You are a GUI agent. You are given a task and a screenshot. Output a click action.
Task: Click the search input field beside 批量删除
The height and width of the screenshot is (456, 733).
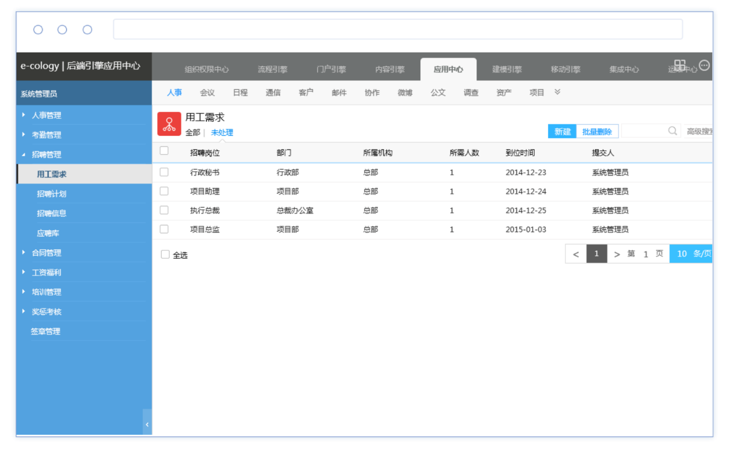[643, 131]
